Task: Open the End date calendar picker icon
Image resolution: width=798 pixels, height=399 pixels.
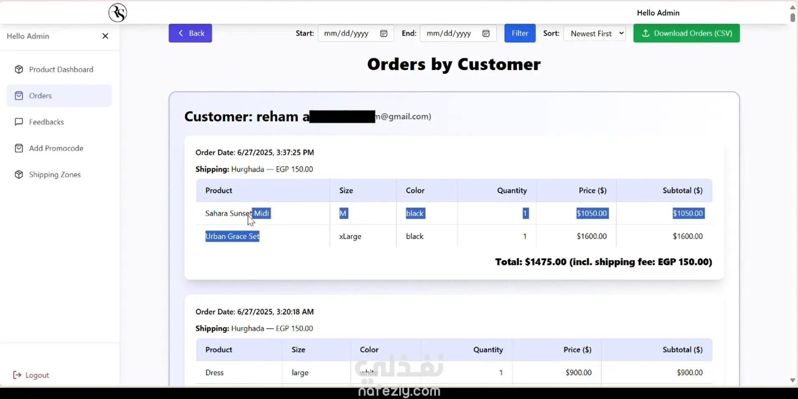Action: point(486,34)
